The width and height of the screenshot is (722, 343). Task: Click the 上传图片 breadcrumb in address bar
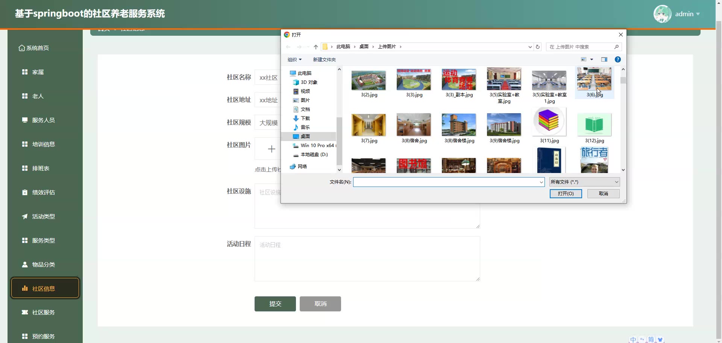tap(387, 47)
